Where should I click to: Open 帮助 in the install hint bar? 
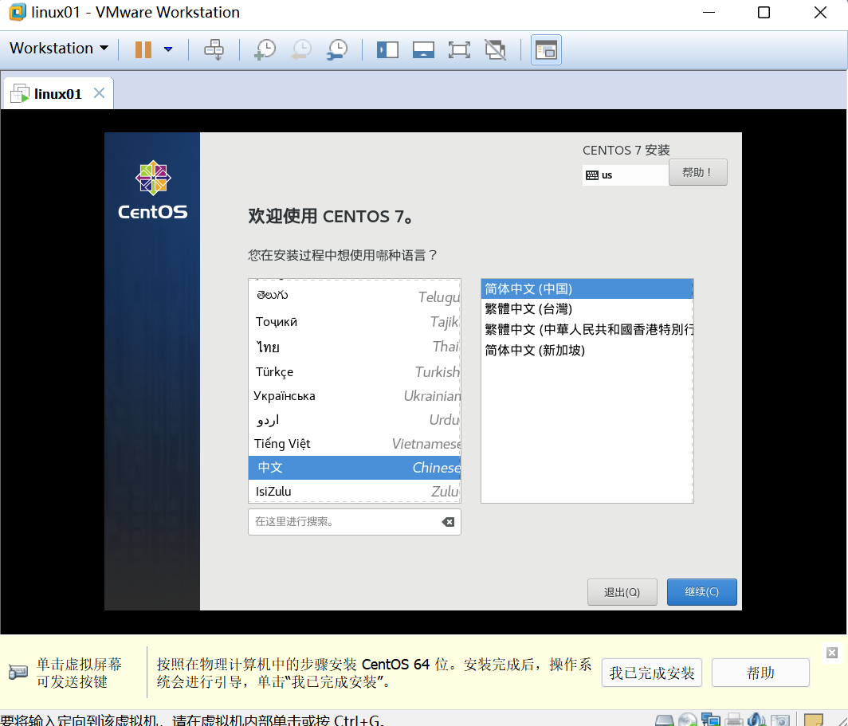click(760, 673)
